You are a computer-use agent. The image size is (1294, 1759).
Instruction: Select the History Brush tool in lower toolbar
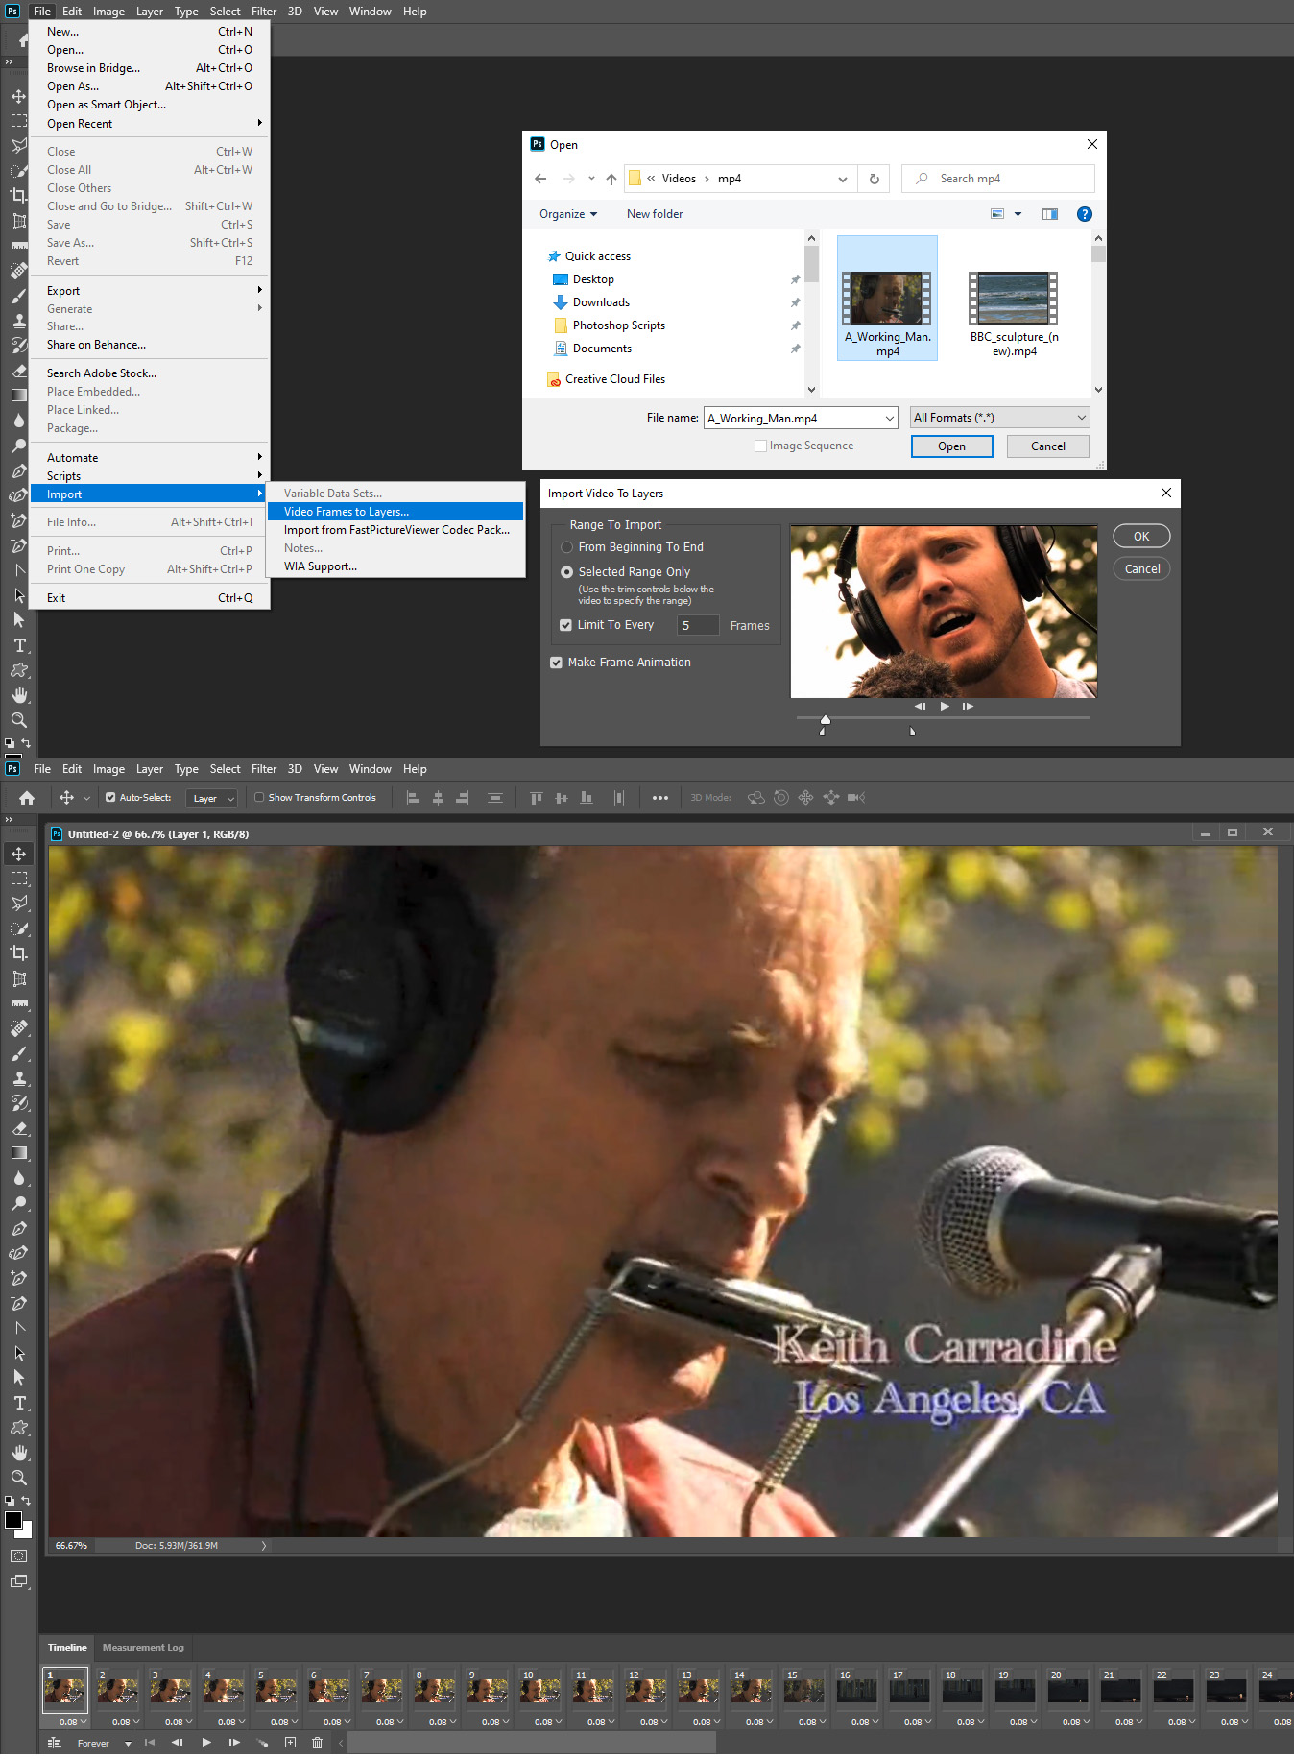(19, 1103)
